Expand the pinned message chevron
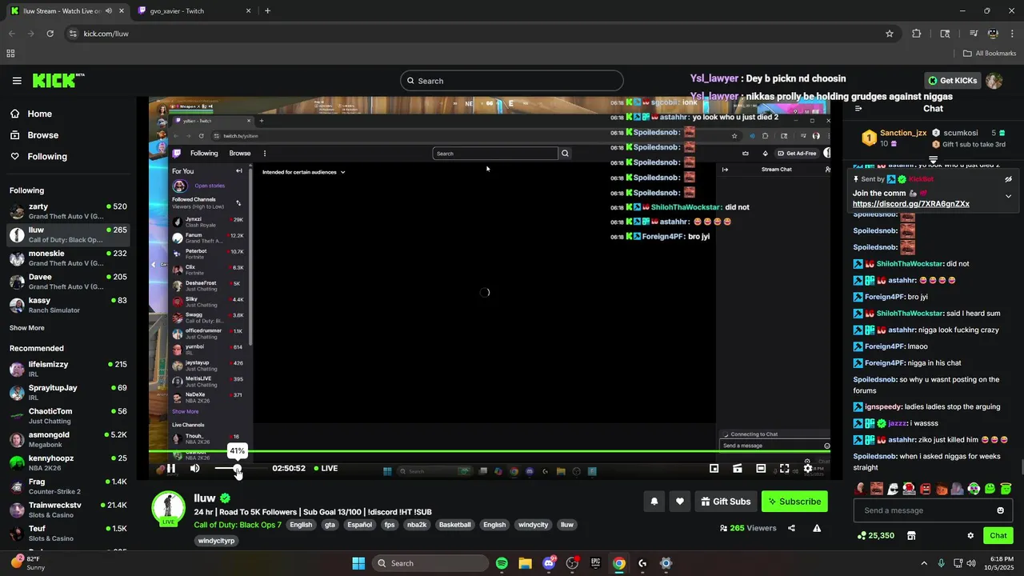This screenshot has width=1024, height=576. (1009, 196)
